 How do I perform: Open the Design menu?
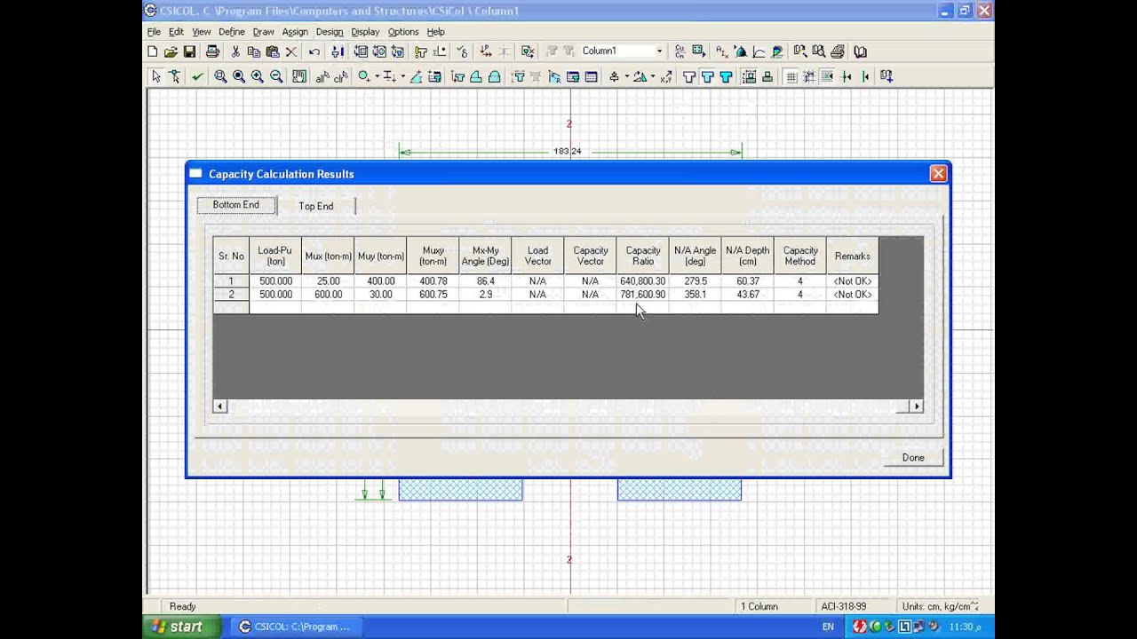329,32
